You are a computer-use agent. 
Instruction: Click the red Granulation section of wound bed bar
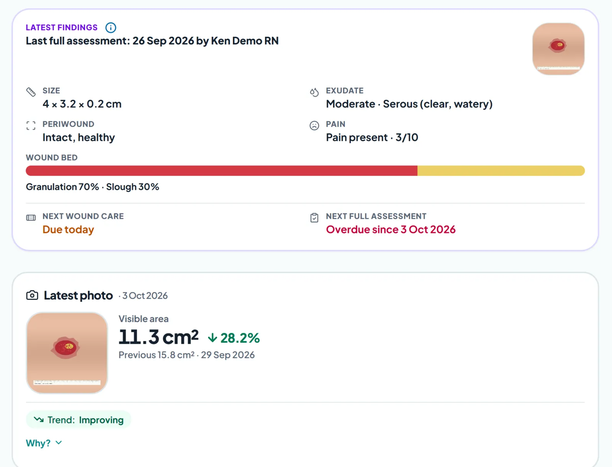[x=221, y=171]
